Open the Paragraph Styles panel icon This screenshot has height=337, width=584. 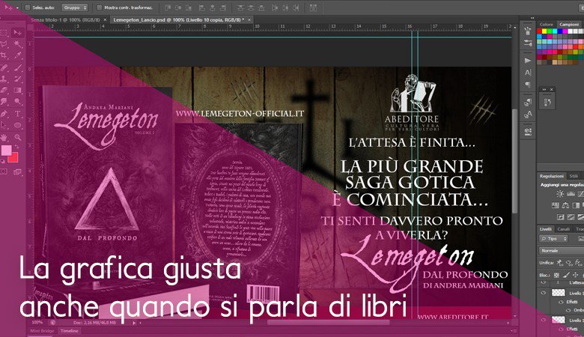click(528, 103)
